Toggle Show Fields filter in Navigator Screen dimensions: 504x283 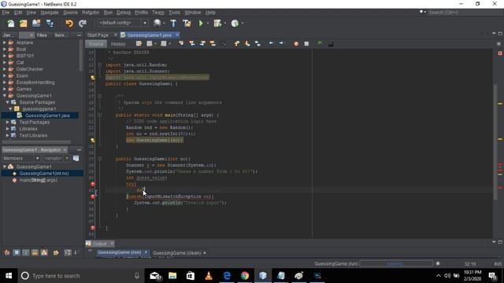[17, 253]
